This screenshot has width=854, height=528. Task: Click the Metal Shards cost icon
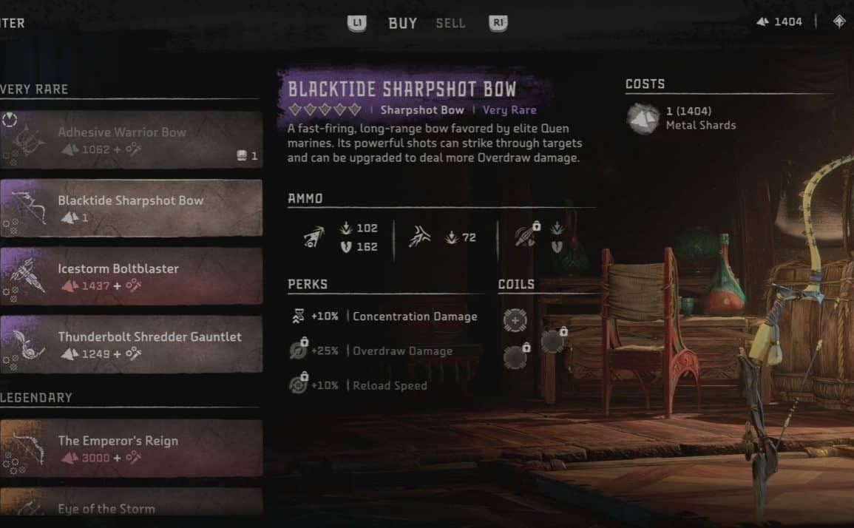(643, 118)
